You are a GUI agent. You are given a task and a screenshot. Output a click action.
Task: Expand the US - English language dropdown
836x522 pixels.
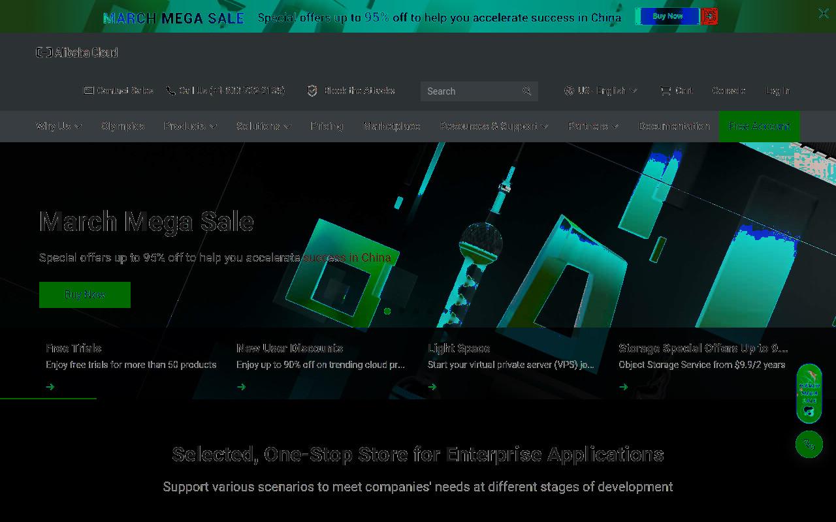tap(634, 91)
